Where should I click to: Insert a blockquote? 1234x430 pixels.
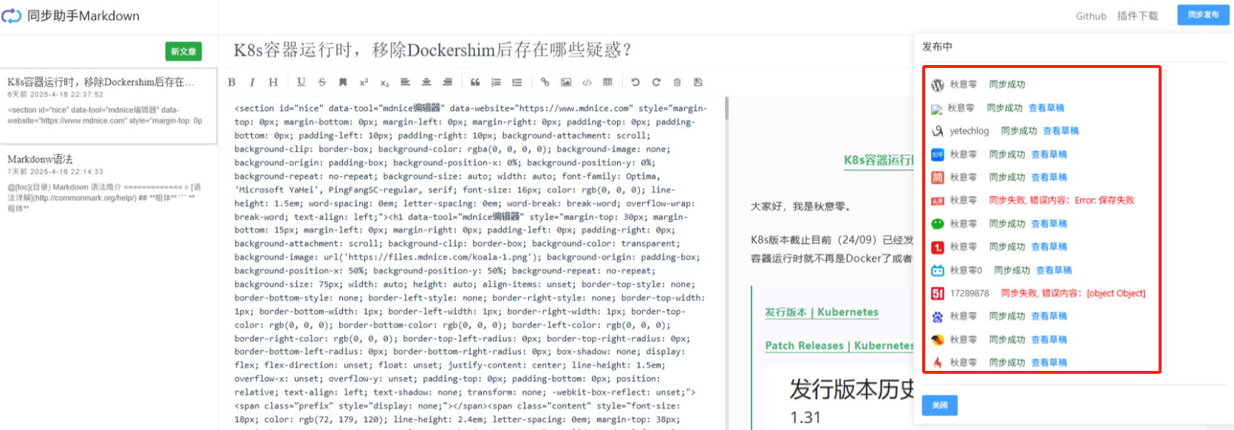(475, 82)
